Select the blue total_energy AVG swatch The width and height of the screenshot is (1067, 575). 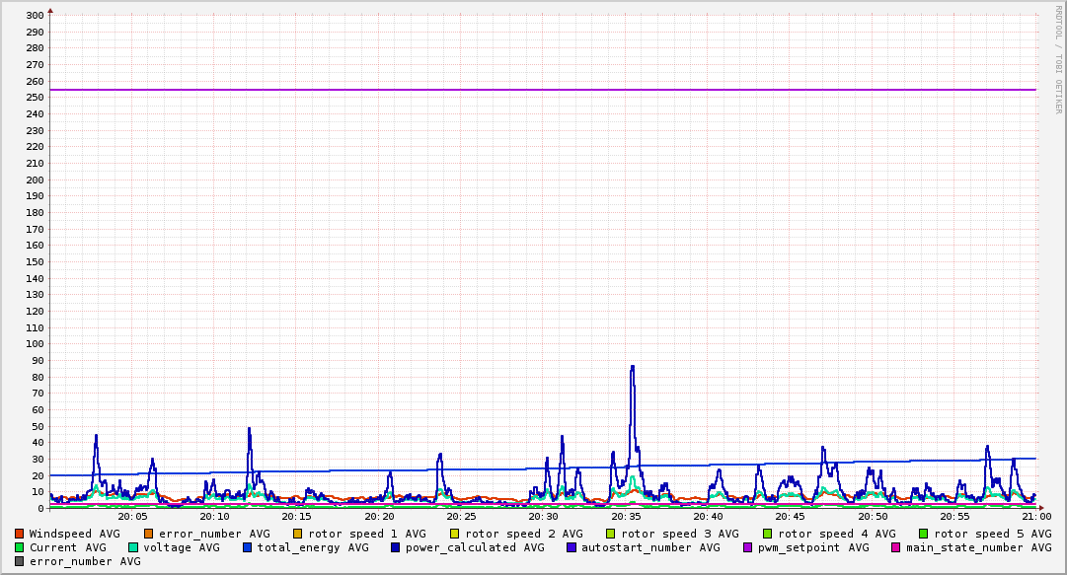(x=248, y=547)
